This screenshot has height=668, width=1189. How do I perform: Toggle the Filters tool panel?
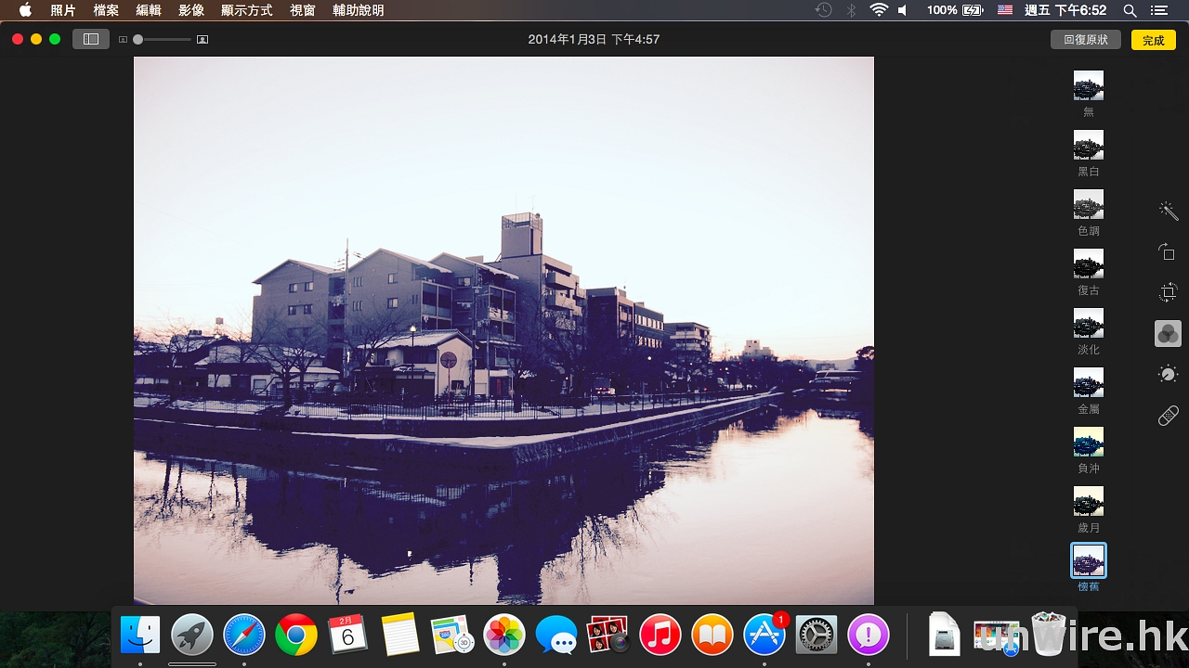pos(1168,334)
